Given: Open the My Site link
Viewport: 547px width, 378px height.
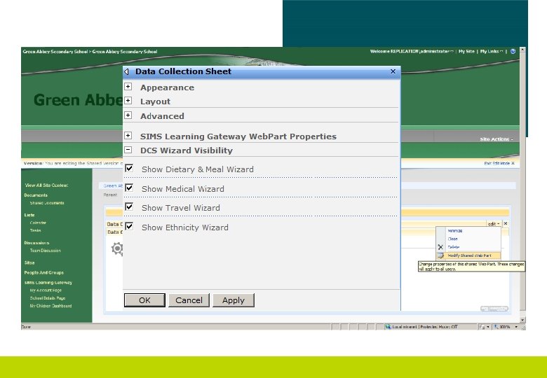Looking at the screenshot, I should tap(466, 51).
